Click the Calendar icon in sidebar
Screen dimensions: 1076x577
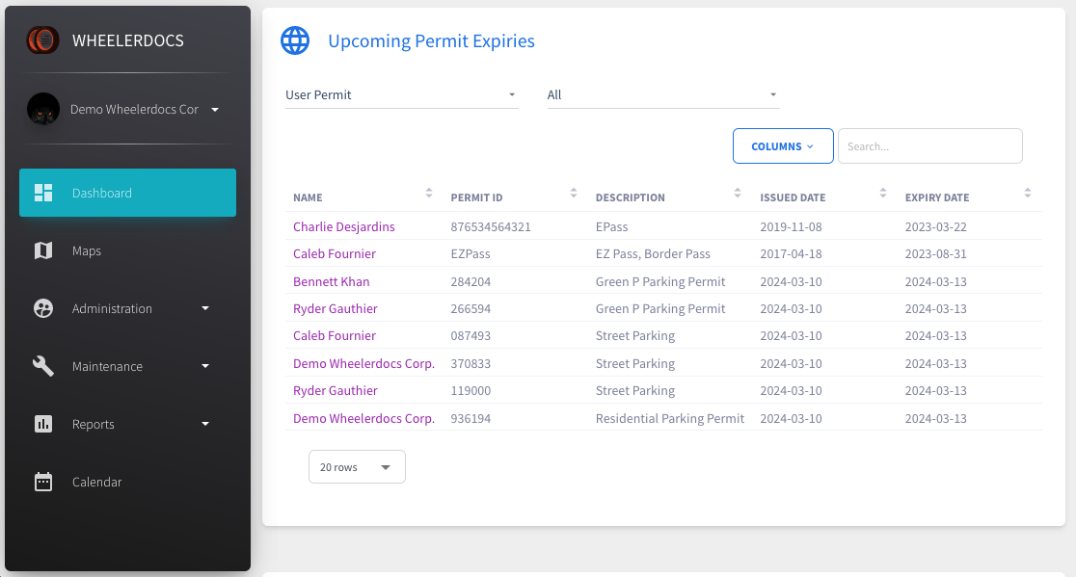[x=43, y=482]
